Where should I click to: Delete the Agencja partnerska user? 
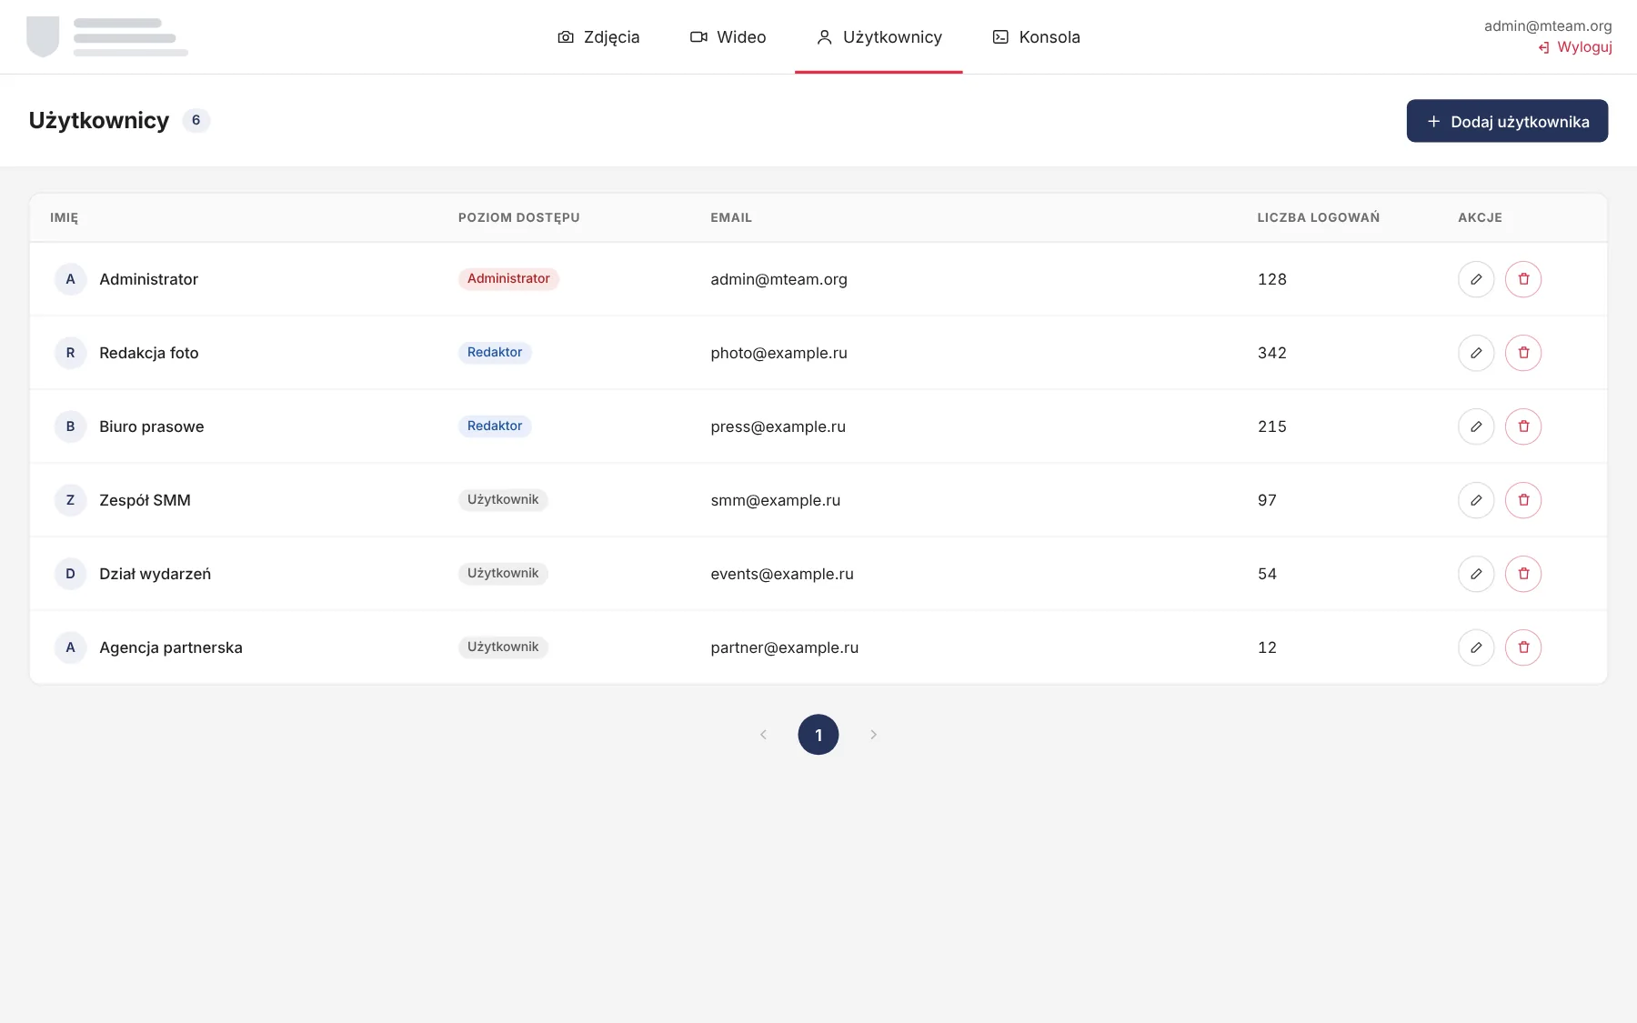(x=1523, y=647)
